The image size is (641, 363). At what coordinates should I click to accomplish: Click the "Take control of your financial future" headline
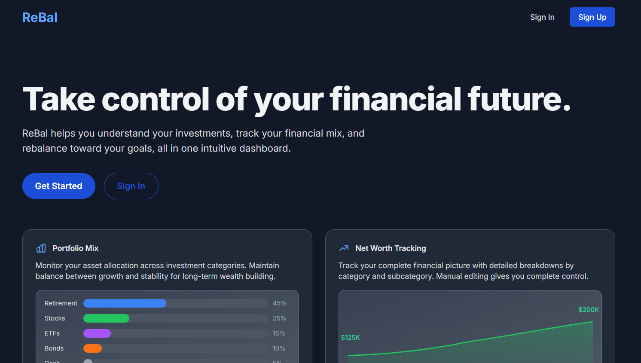[x=296, y=99]
